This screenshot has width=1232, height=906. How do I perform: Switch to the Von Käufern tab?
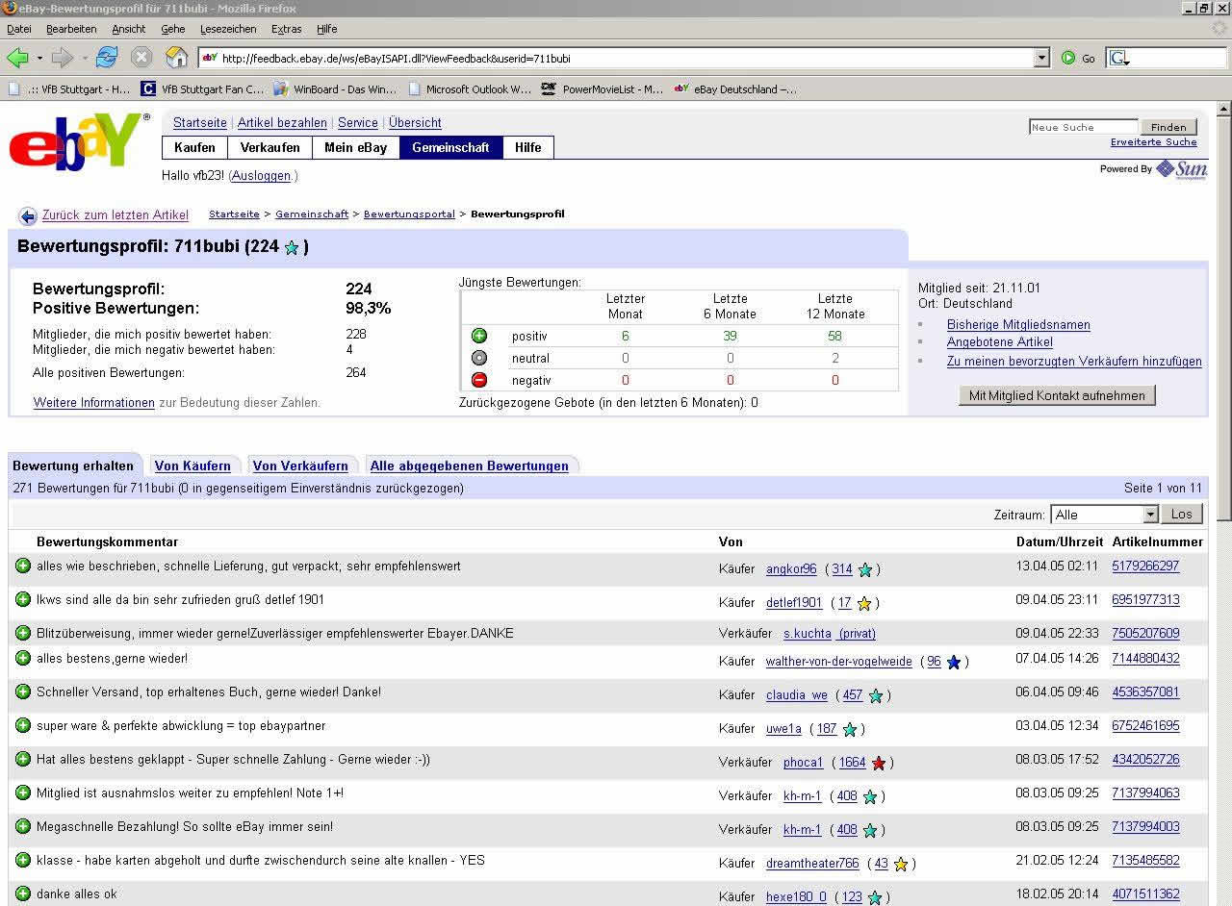tap(192, 466)
